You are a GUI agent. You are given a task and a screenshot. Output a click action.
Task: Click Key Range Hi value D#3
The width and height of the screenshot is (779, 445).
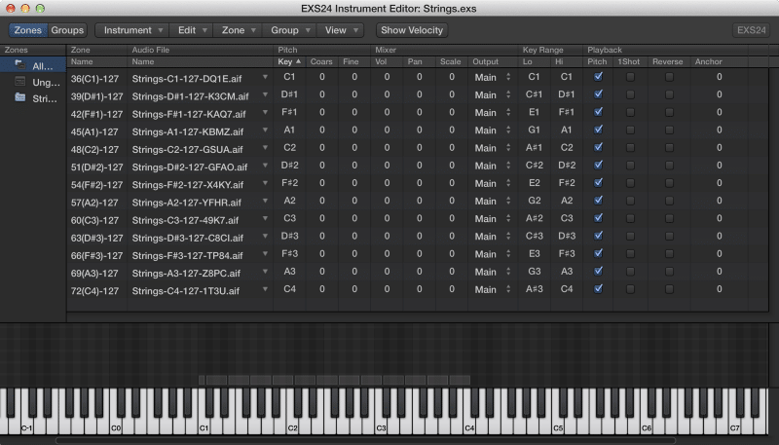coord(567,236)
